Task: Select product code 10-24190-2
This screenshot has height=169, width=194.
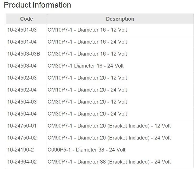Action: point(20,150)
